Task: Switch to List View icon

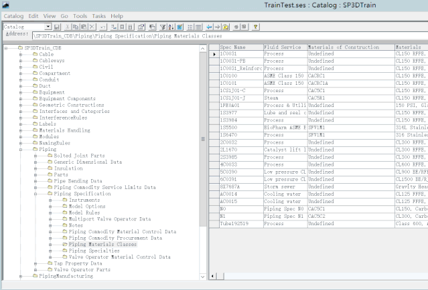Action: coord(190,27)
